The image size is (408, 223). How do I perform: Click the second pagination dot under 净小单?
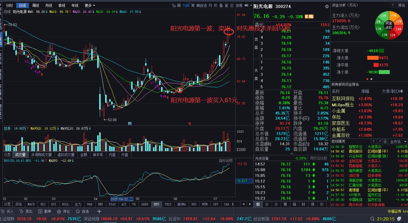coord(371,79)
